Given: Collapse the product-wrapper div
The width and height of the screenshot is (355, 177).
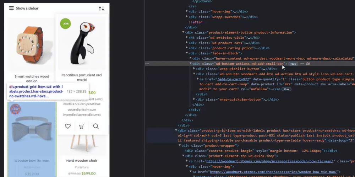Looking at the screenshot, I should point(180,145).
